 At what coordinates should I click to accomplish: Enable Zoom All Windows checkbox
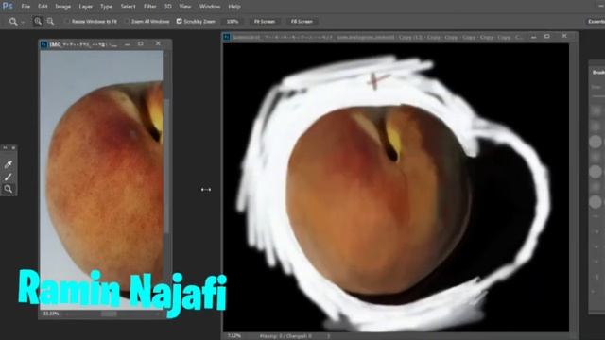pyautogui.click(x=127, y=22)
